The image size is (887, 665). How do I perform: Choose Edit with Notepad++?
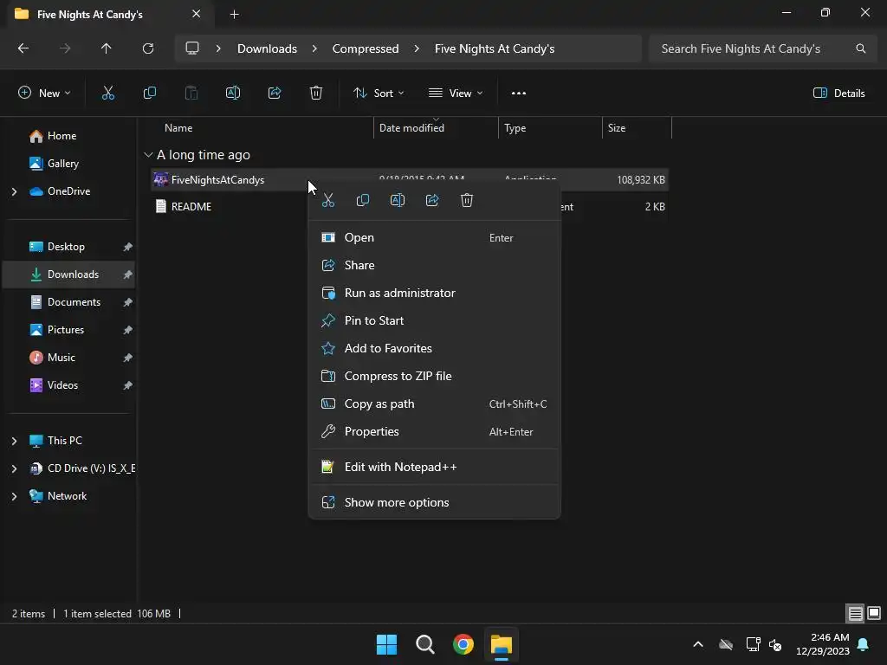tap(435, 467)
